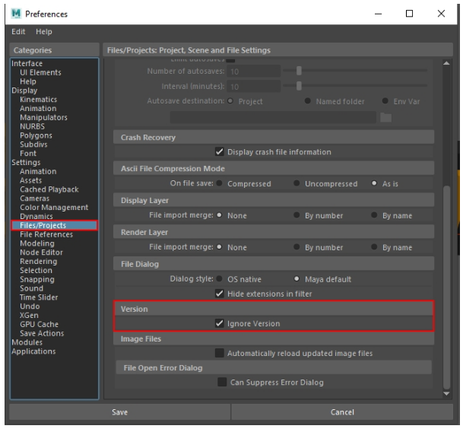Select the Files/Projects category
Screen dimensions: 463x429
click(54, 225)
